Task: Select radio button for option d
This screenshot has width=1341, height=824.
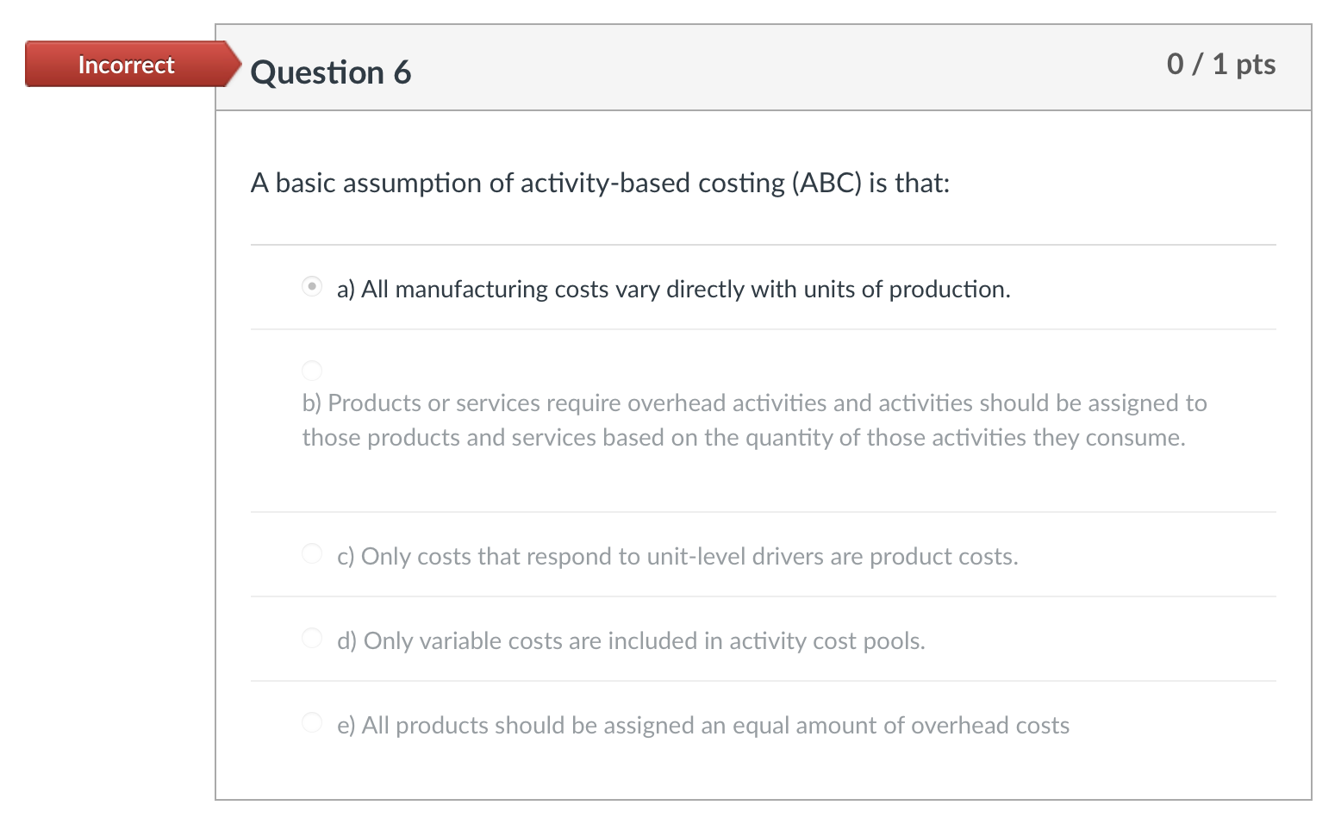Action: click(x=311, y=637)
